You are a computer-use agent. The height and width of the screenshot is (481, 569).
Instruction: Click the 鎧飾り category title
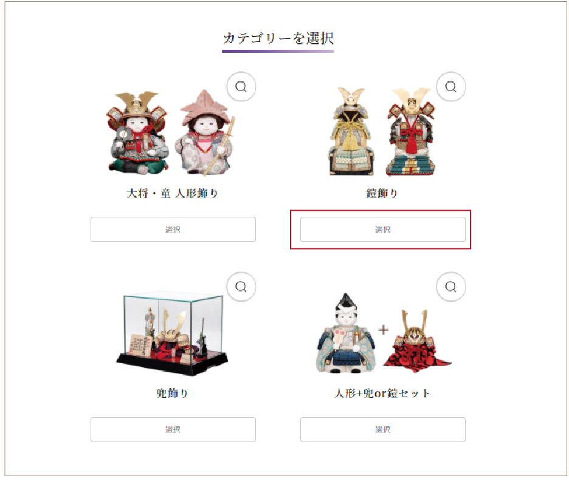point(382,193)
